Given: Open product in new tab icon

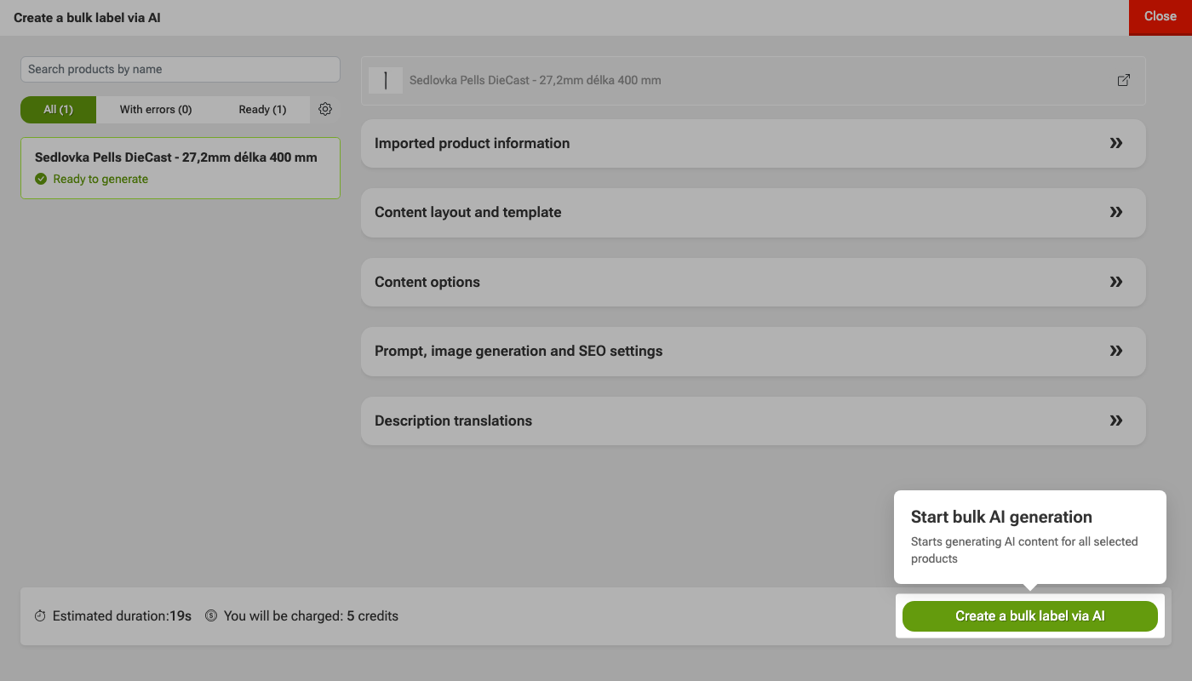Looking at the screenshot, I should click(1124, 80).
